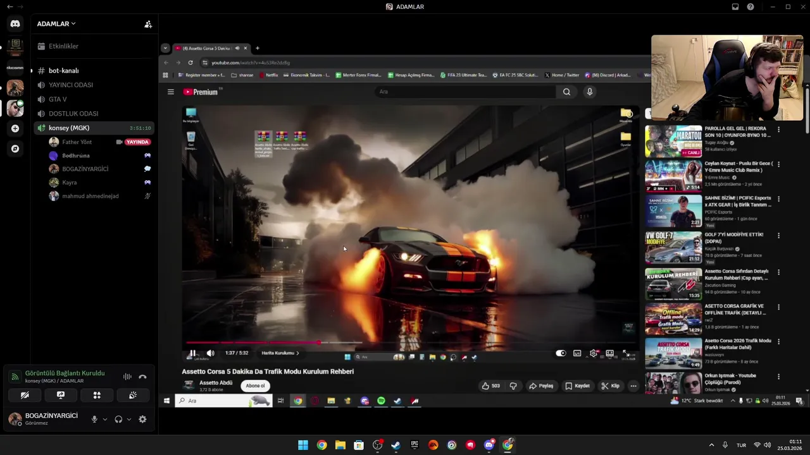
Task: Toggle the YouTube autoplay switch
Action: click(561, 353)
